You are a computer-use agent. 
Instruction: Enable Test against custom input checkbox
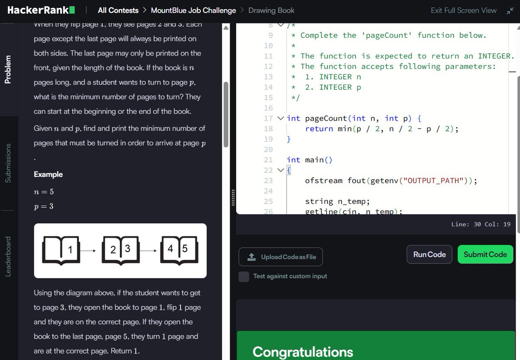[244, 276]
